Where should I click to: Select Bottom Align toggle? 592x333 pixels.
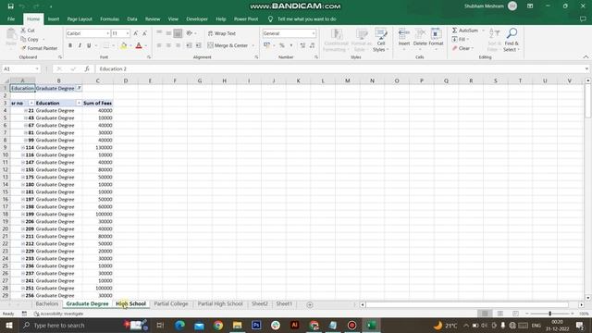(x=178, y=33)
